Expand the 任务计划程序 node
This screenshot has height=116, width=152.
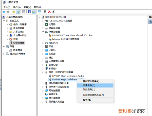(x=7, y=25)
